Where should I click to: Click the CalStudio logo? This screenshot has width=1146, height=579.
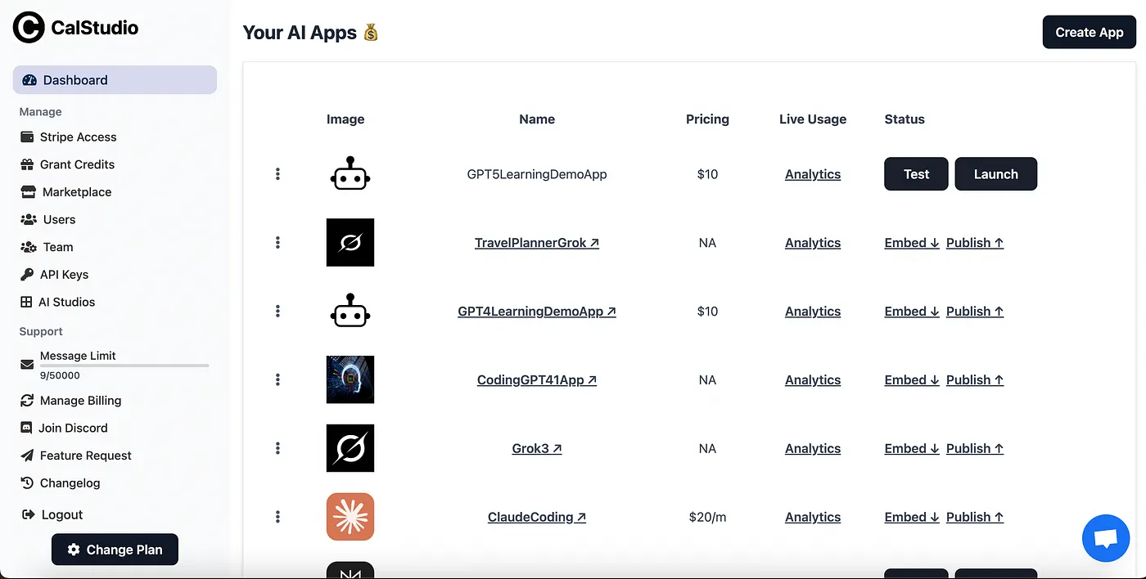click(x=74, y=27)
